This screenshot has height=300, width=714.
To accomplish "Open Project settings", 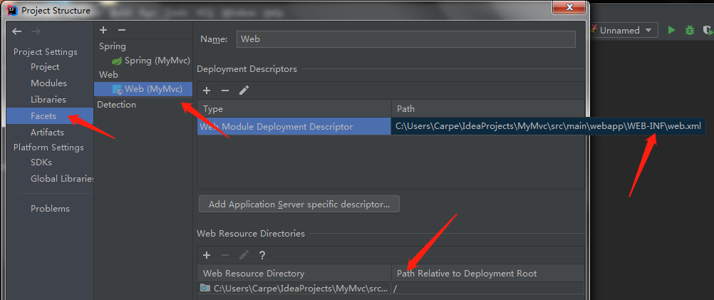I will (45, 67).
